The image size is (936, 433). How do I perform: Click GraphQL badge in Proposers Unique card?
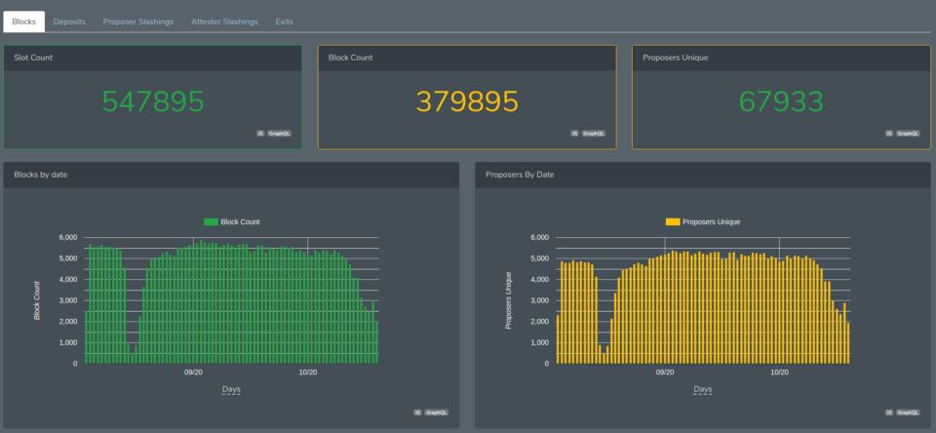point(908,134)
